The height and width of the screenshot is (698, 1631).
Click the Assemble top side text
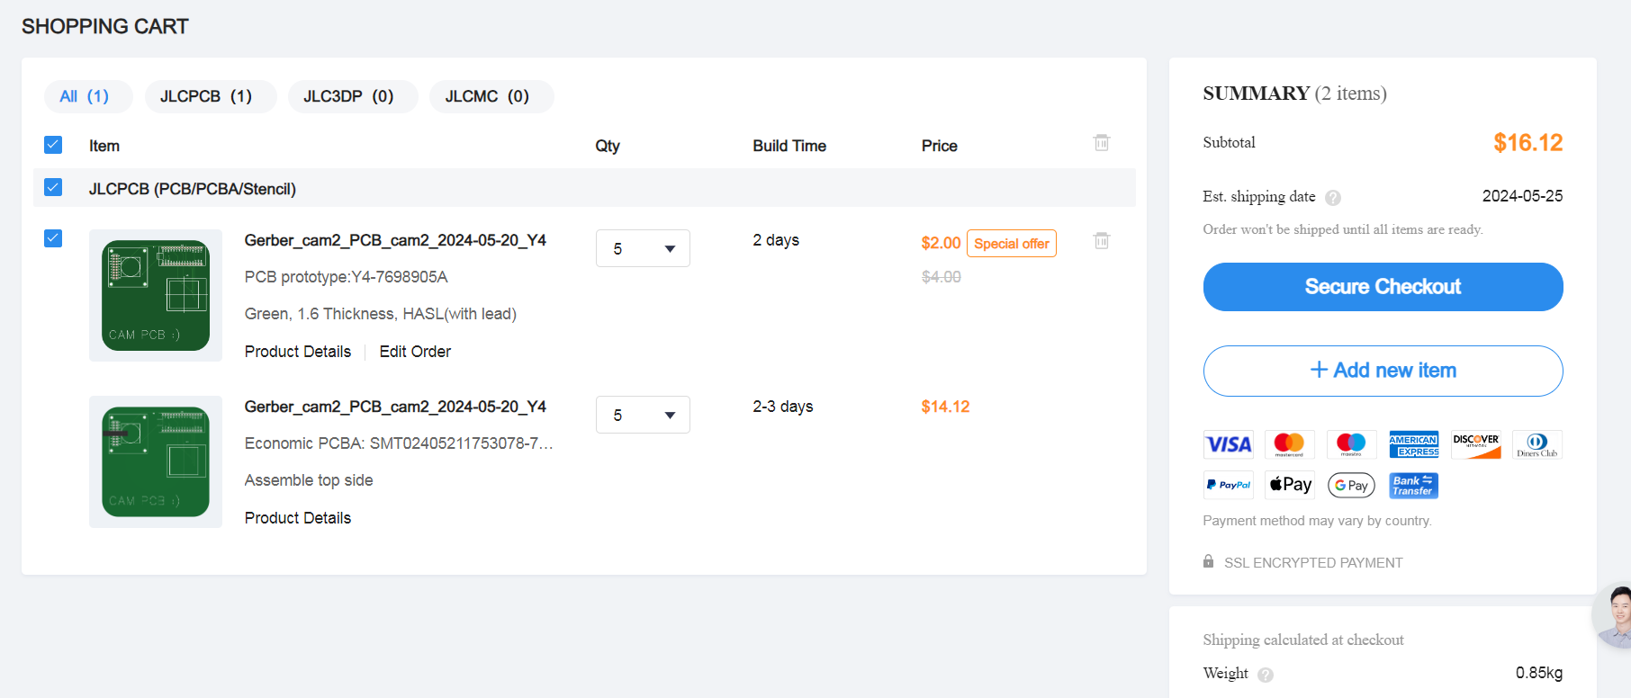click(309, 480)
